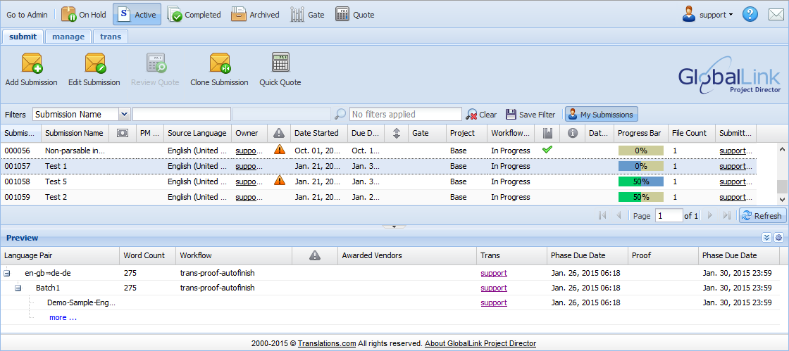
Task: Show the On Hold submissions
Action: pos(80,14)
